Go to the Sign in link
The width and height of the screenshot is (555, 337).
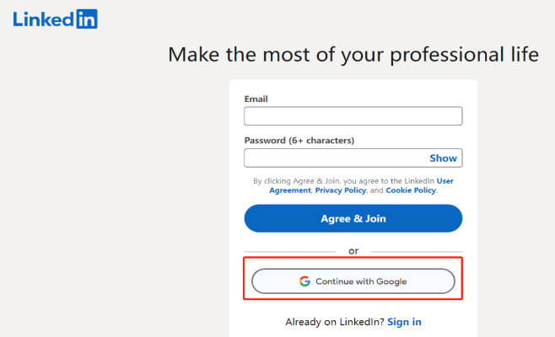404,322
